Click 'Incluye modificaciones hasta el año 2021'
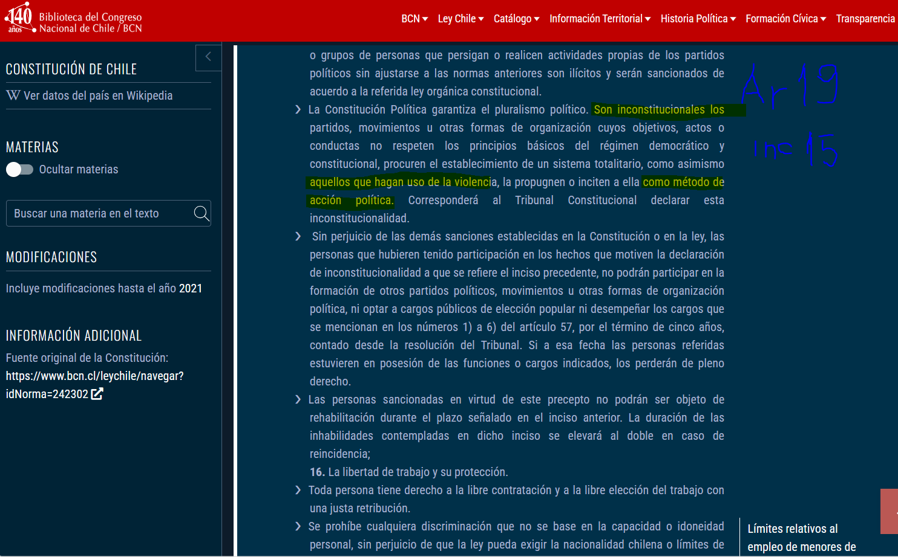Image resolution: width=898 pixels, height=557 pixels. pyautogui.click(x=104, y=288)
